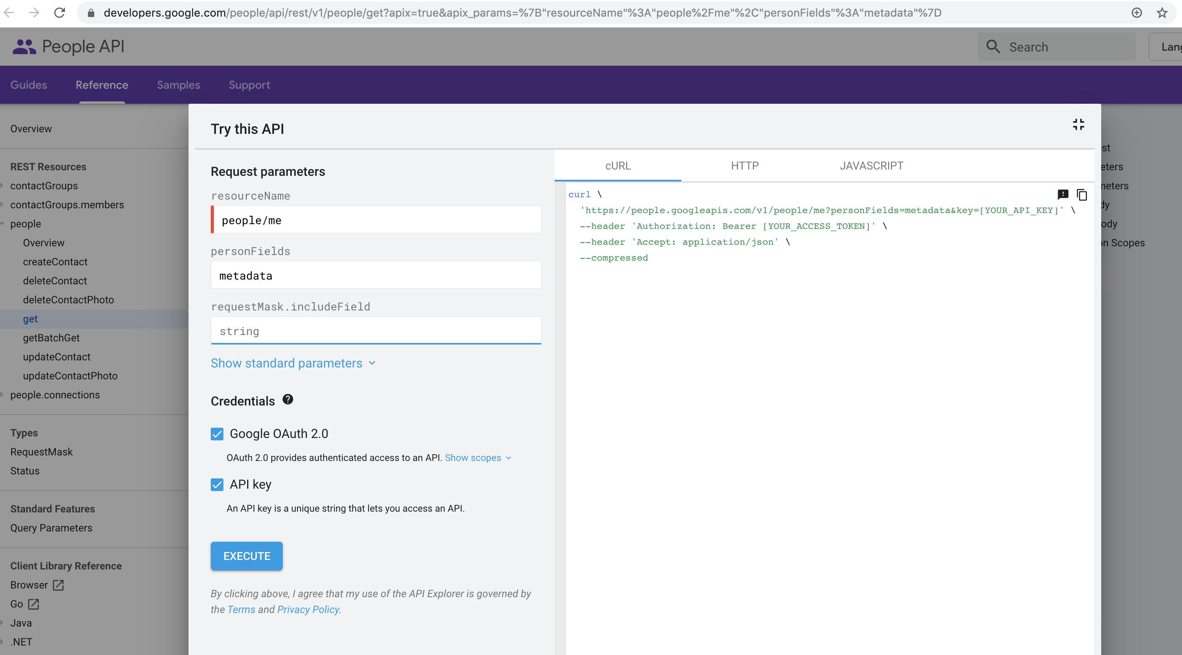Expand Show standard parameters
This screenshot has width=1182, height=655.
coord(293,363)
